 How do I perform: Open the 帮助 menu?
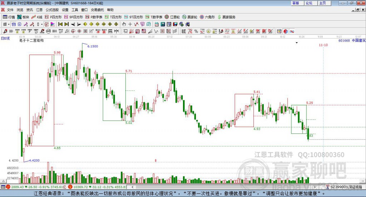click(110, 10)
